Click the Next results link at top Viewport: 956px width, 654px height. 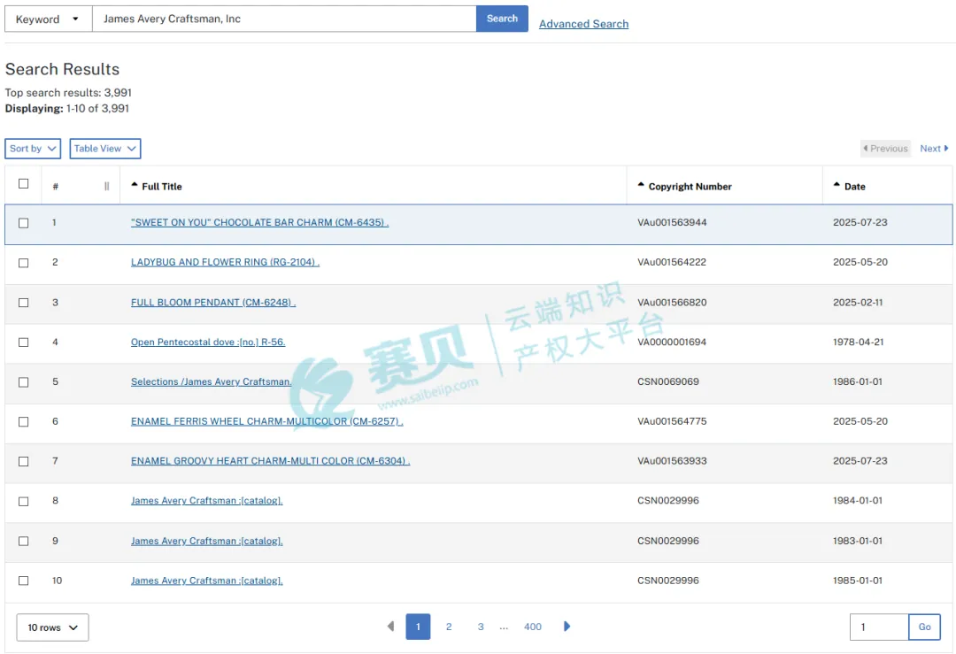(934, 148)
